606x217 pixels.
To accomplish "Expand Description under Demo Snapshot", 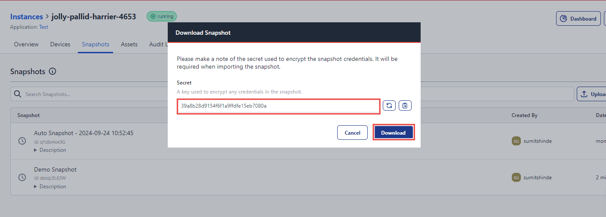I will (50, 187).
